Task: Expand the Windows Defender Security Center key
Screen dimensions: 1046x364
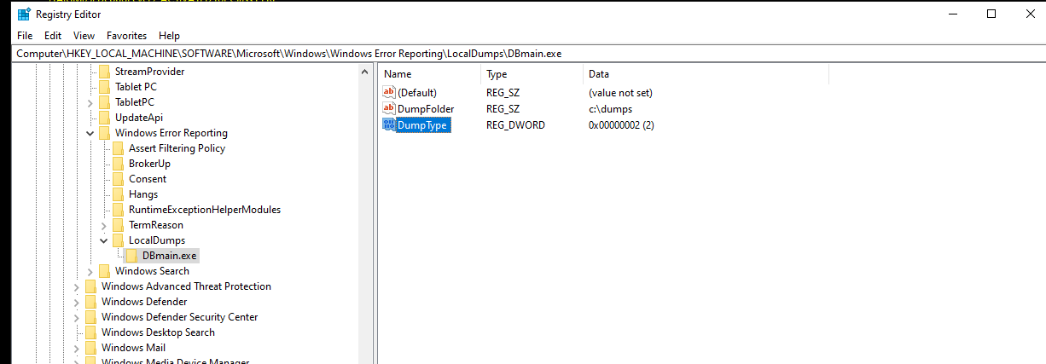Action: 77,317
